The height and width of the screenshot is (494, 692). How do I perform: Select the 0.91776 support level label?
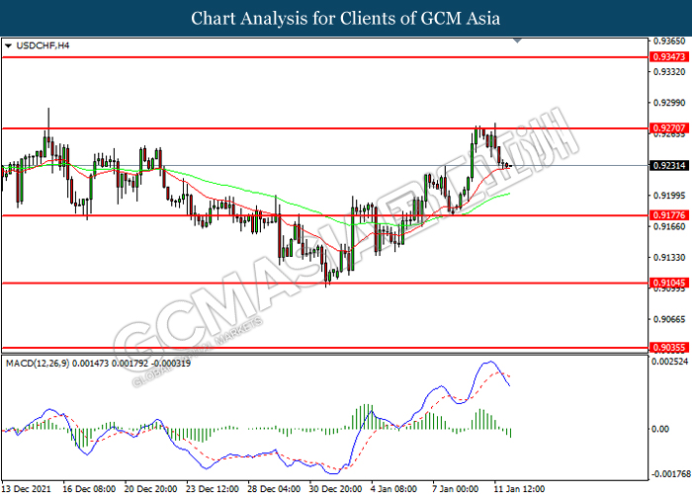(669, 215)
